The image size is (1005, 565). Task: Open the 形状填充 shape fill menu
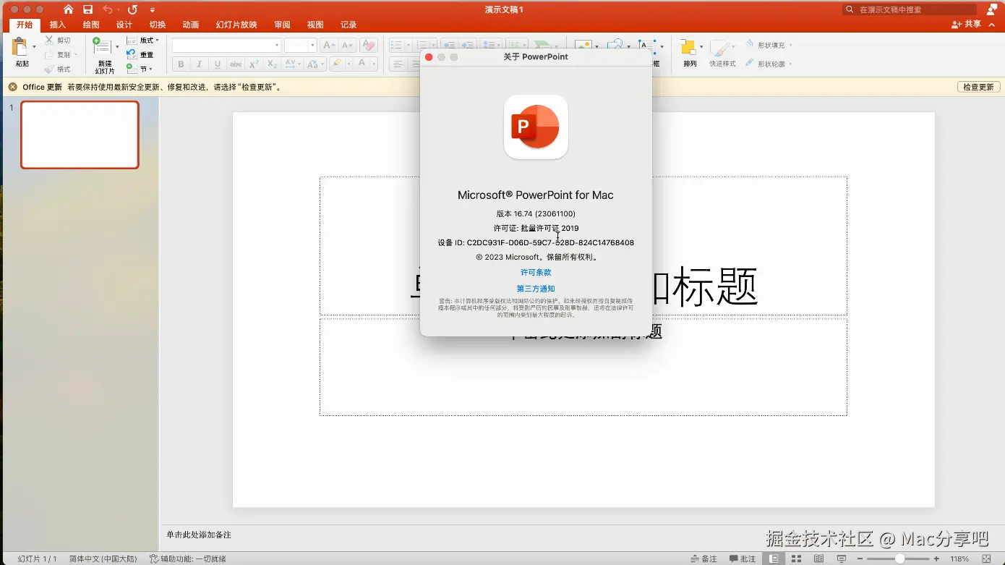pos(769,45)
